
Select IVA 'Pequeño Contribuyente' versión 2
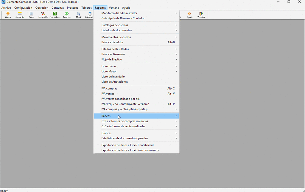coord(136,104)
